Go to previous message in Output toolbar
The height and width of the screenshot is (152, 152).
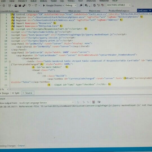click(x=84, y=102)
